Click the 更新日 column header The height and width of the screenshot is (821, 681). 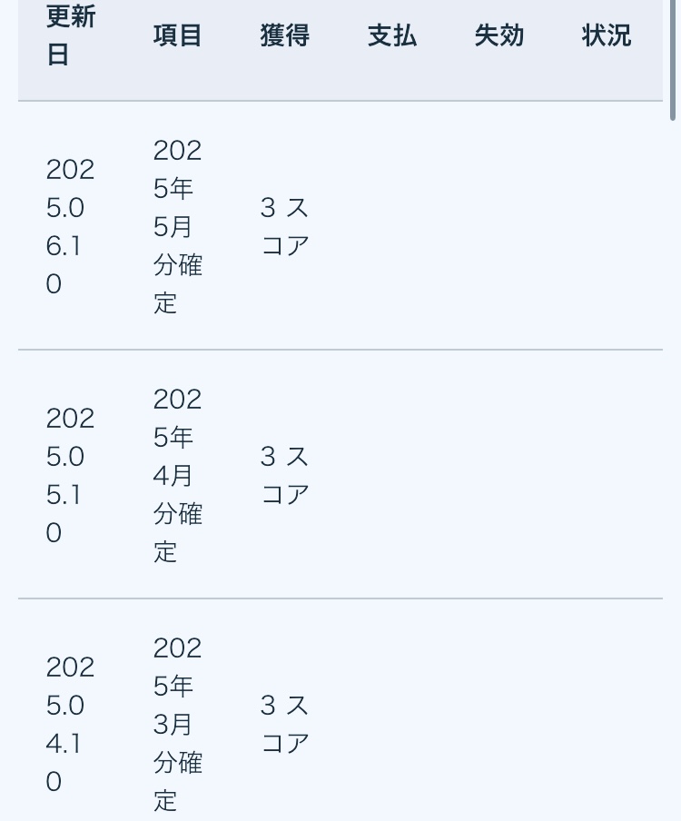click(x=71, y=35)
